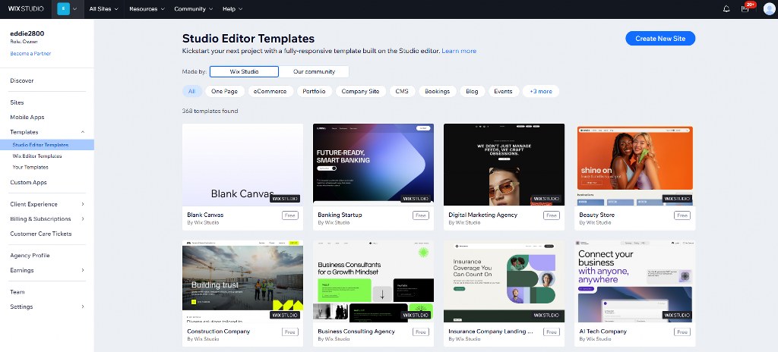
Task: Click the eddie2800 account name
Action: [x=27, y=33]
